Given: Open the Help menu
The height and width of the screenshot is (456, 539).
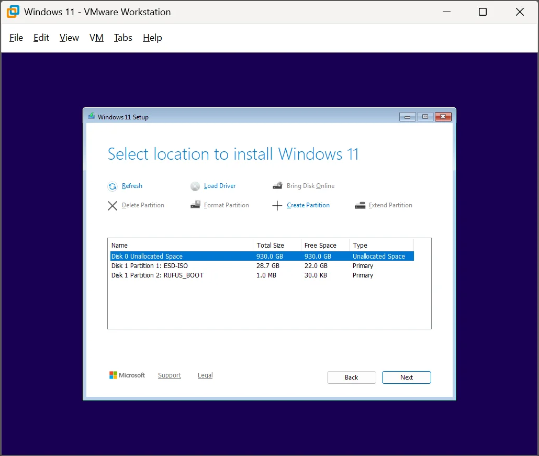Looking at the screenshot, I should click(152, 38).
